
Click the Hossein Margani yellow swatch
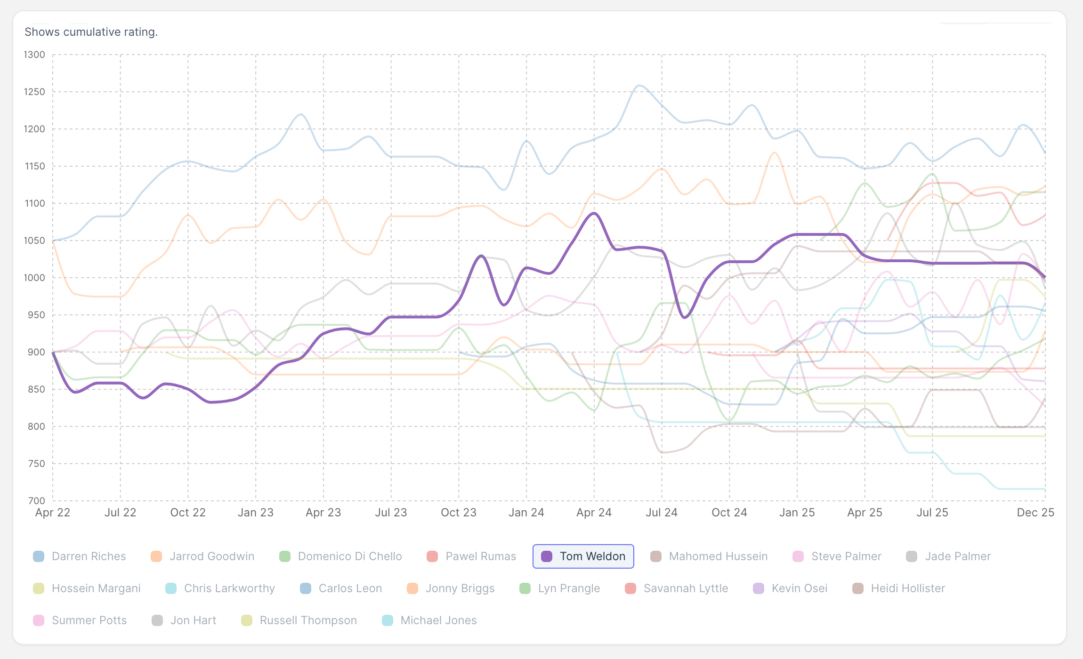39,588
